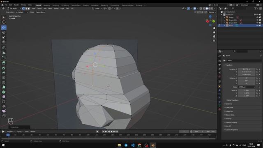Activate the Transform tool
This screenshot has width=263, height=148.
[x=4, y=42]
